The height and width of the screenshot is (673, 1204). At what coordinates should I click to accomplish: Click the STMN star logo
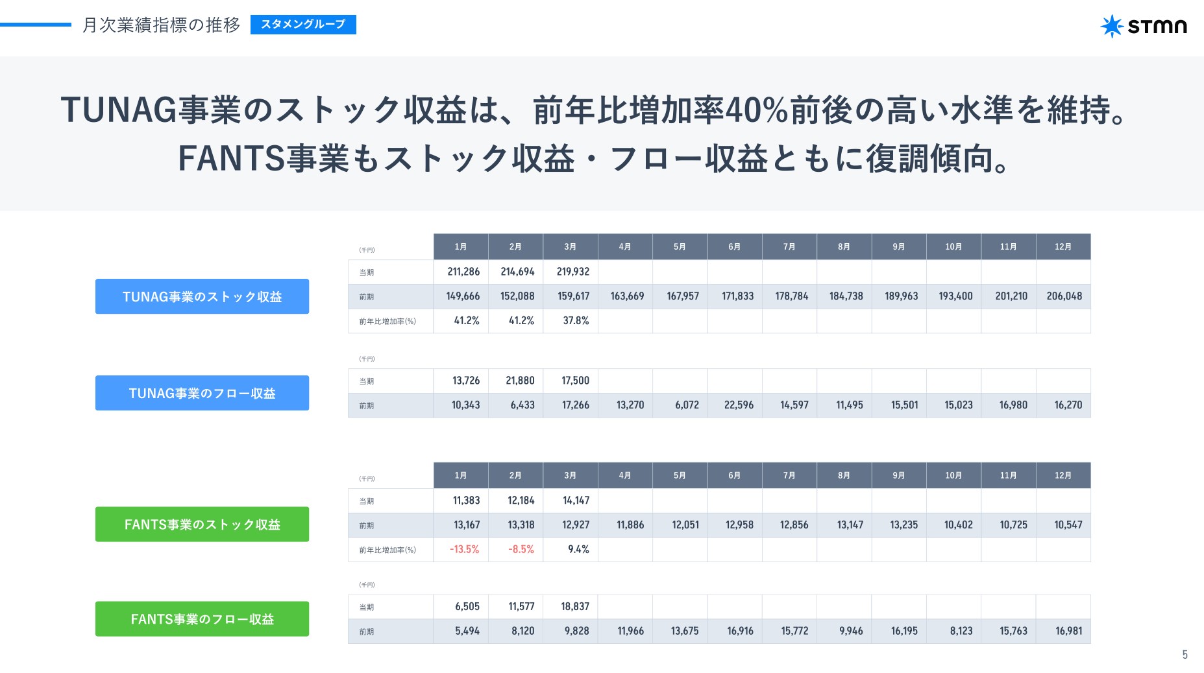coord(1112,26)
